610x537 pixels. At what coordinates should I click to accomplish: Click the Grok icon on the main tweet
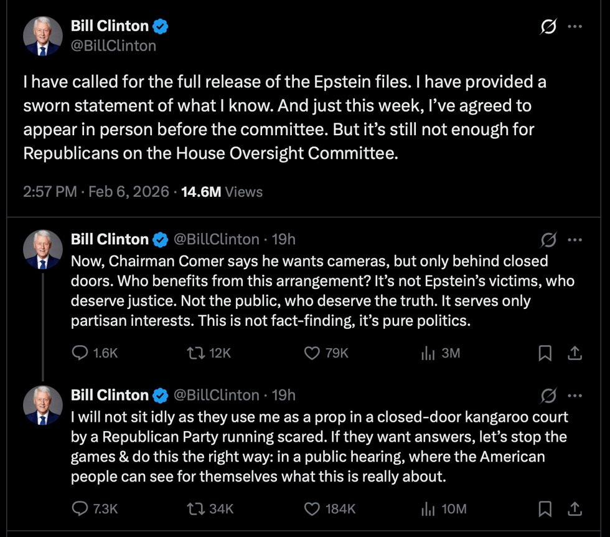coord(548,27)
